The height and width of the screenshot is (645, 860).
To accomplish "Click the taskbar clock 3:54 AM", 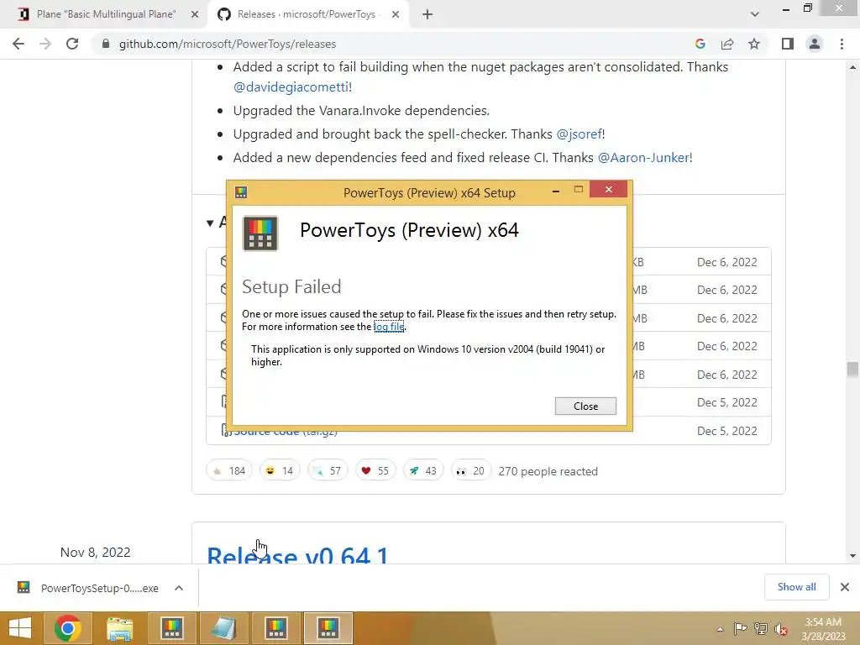I will pos(823,622).
